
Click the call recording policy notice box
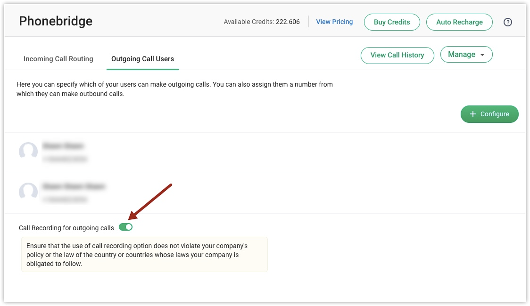tap(144, 254)
